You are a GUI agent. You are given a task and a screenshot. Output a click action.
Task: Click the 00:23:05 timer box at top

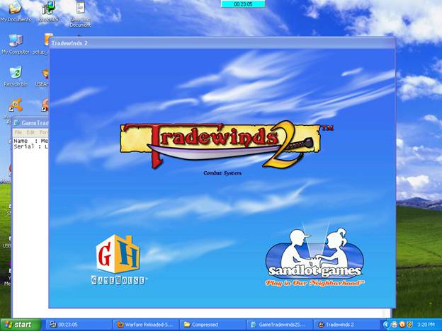click(243, 4)
